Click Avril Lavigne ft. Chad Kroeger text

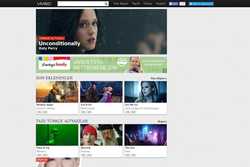[142, 109]
